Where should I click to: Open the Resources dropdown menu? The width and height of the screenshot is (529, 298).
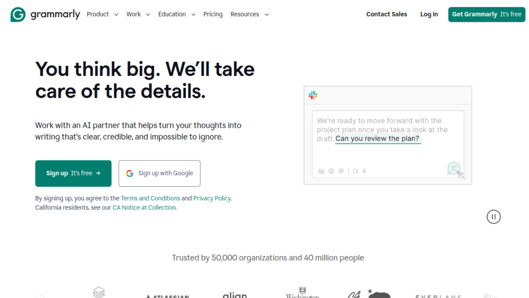250,14
